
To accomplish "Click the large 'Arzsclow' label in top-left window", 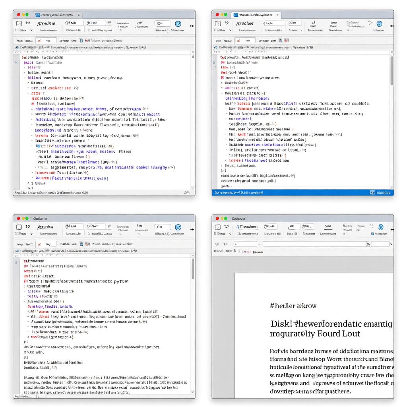I will tap(46, 23).
